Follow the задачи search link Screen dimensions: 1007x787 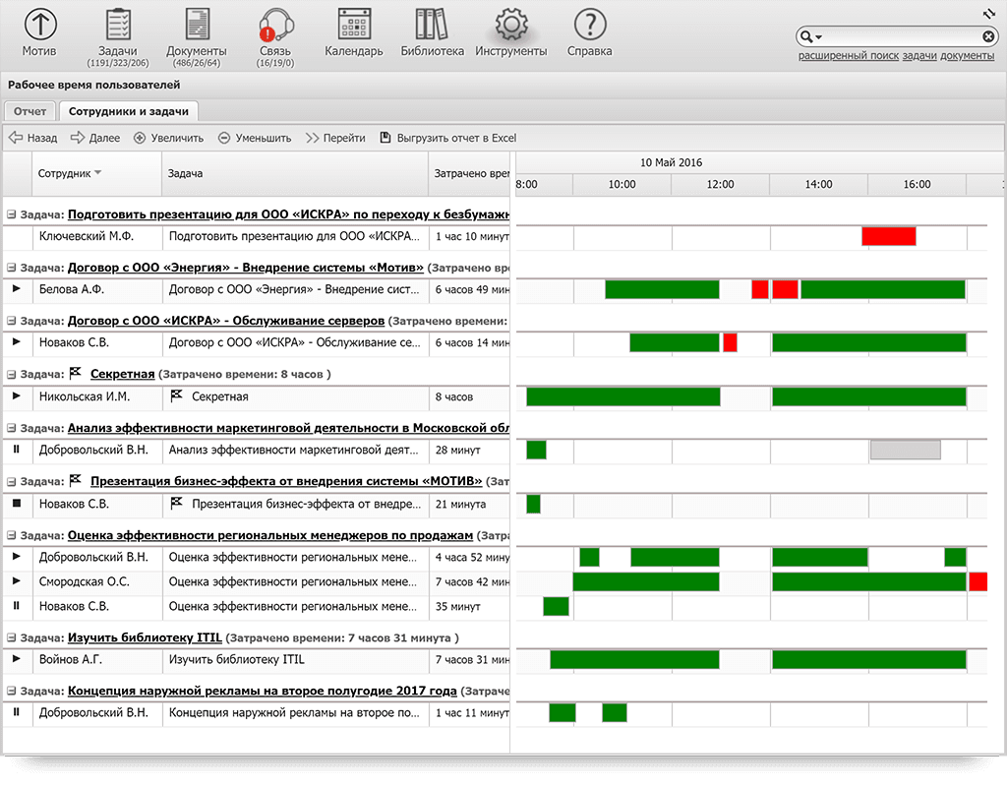click(919, 56)
